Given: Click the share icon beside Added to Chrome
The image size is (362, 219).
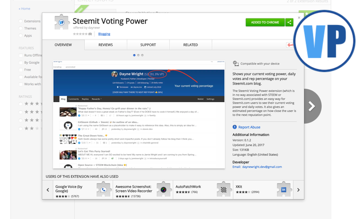Looking at the screenshot, I should (x=289, y=23).
